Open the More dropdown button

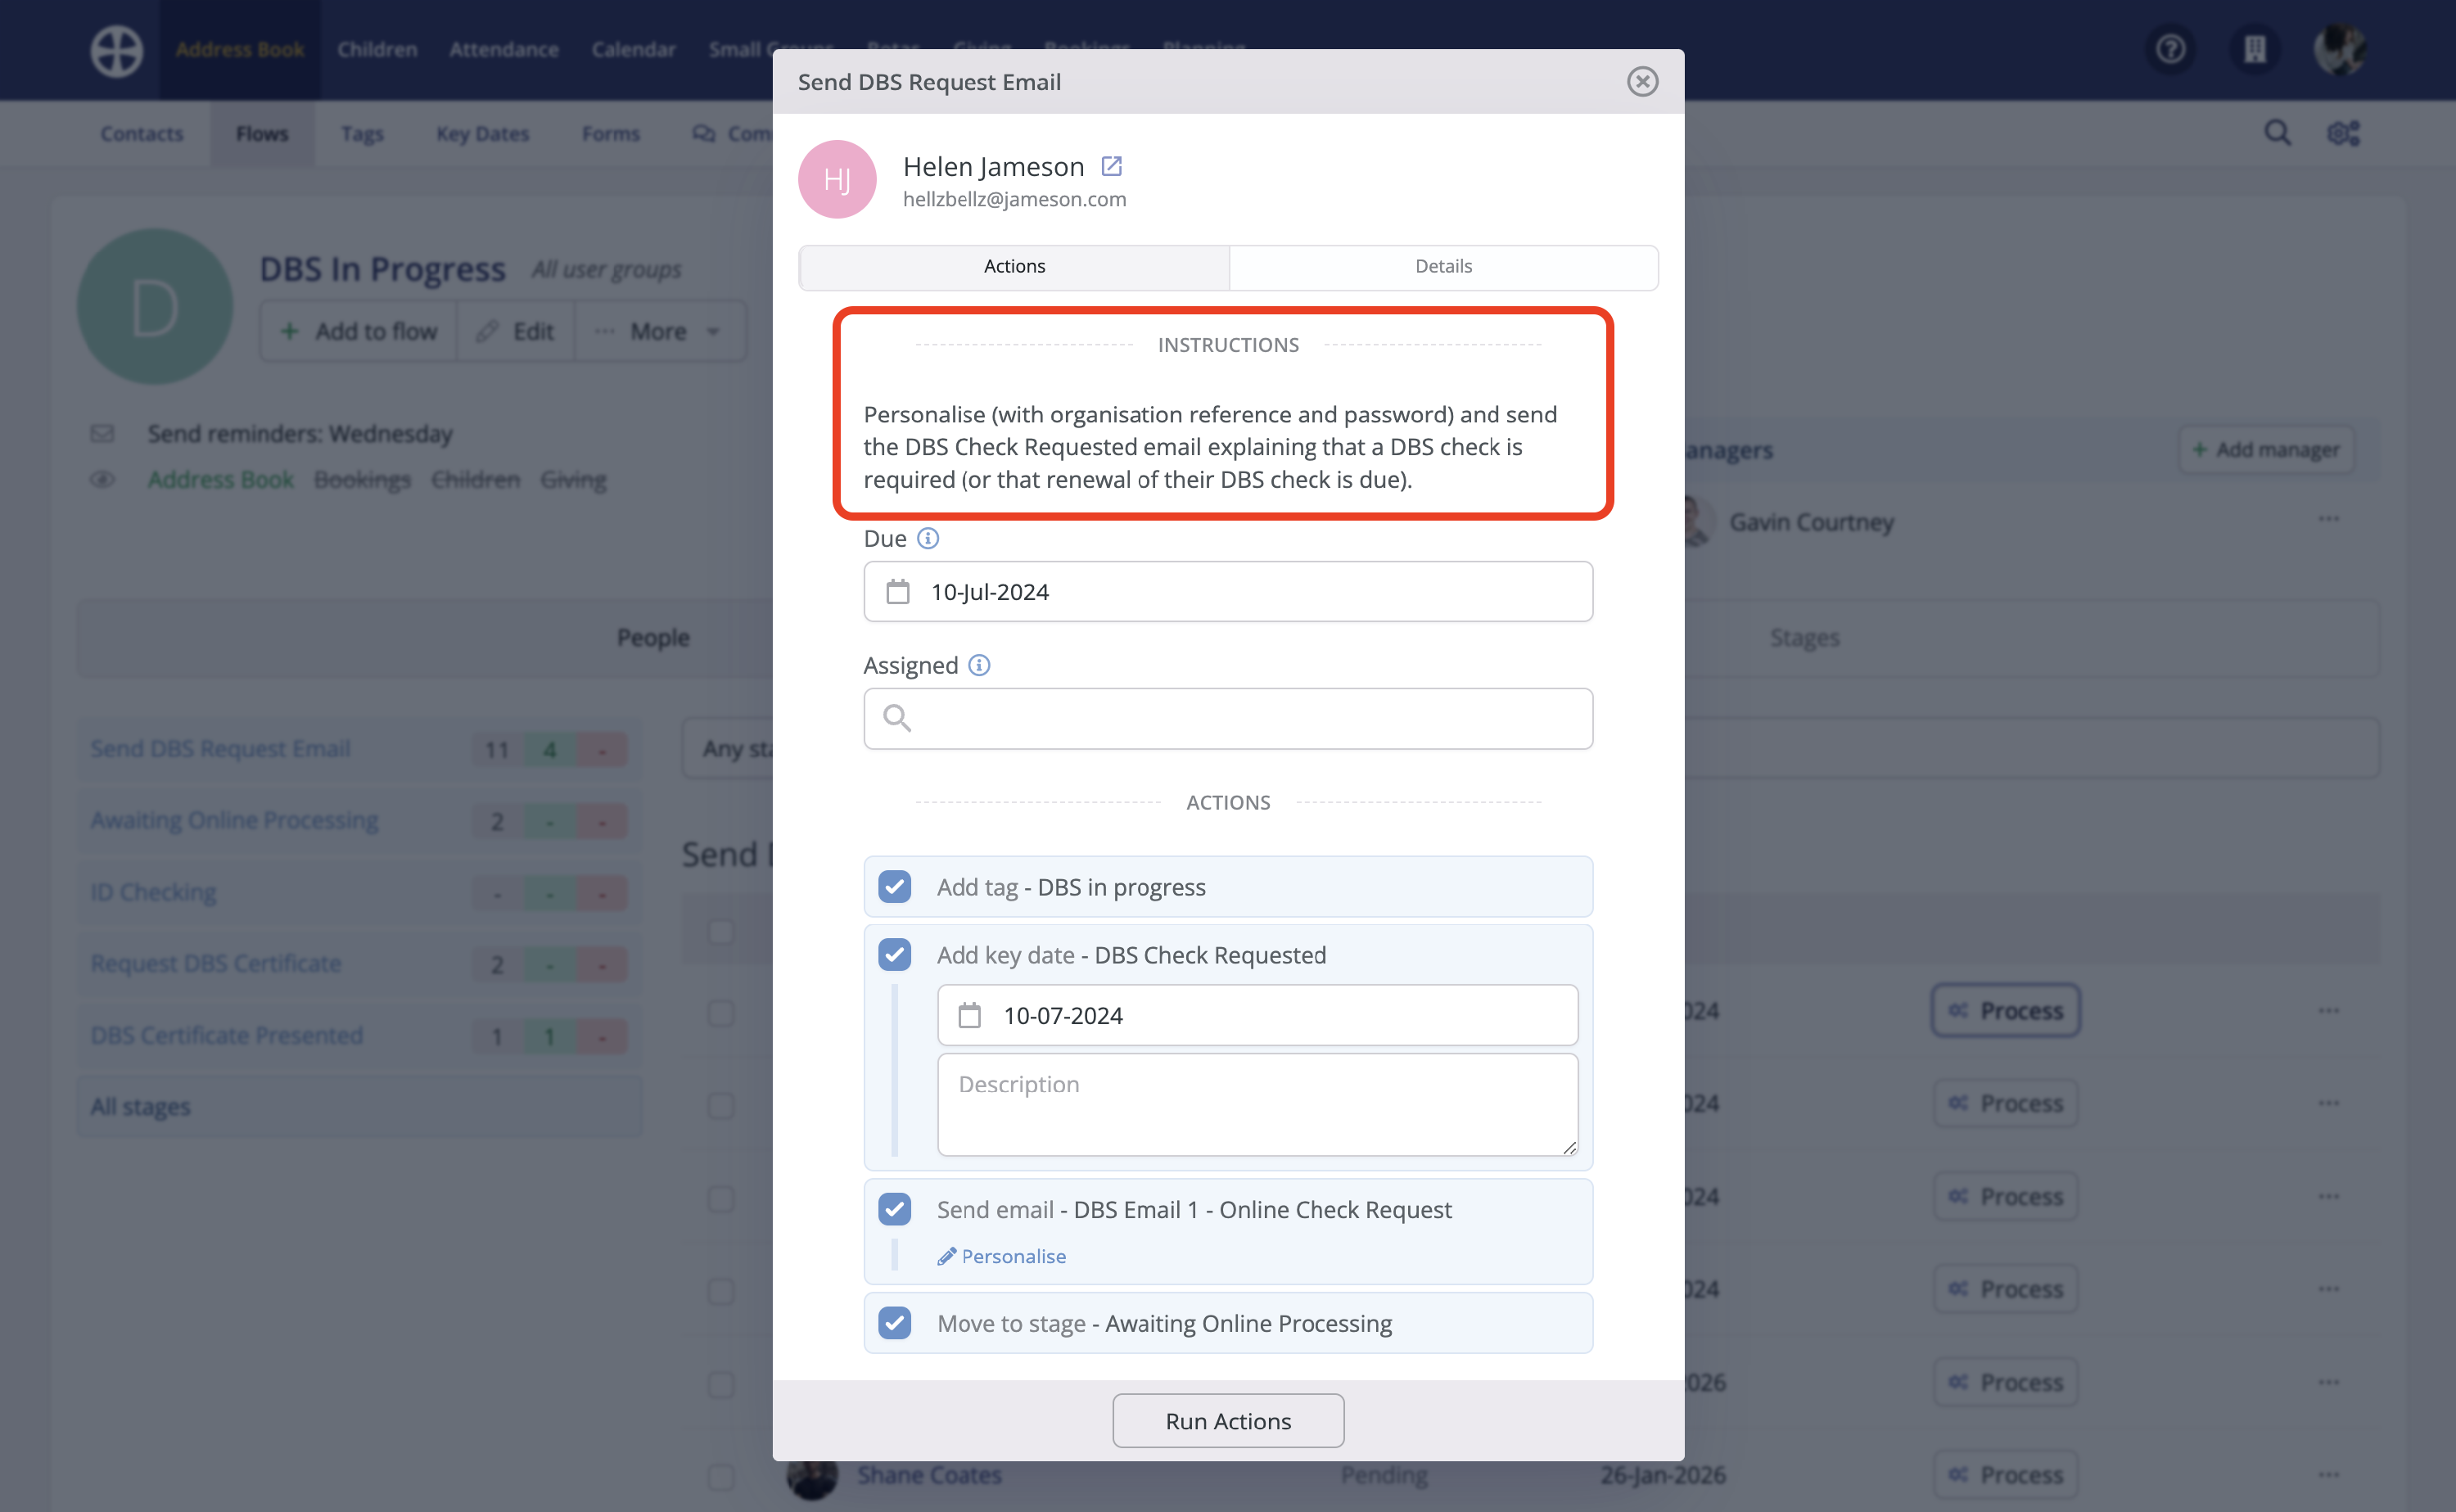pyautogui.click(x=659, y=331)
